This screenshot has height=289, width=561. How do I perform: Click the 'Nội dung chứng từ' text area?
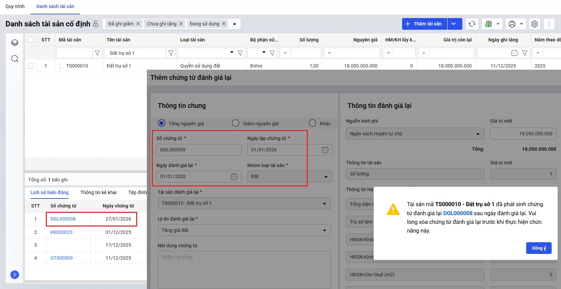(244, 269)
